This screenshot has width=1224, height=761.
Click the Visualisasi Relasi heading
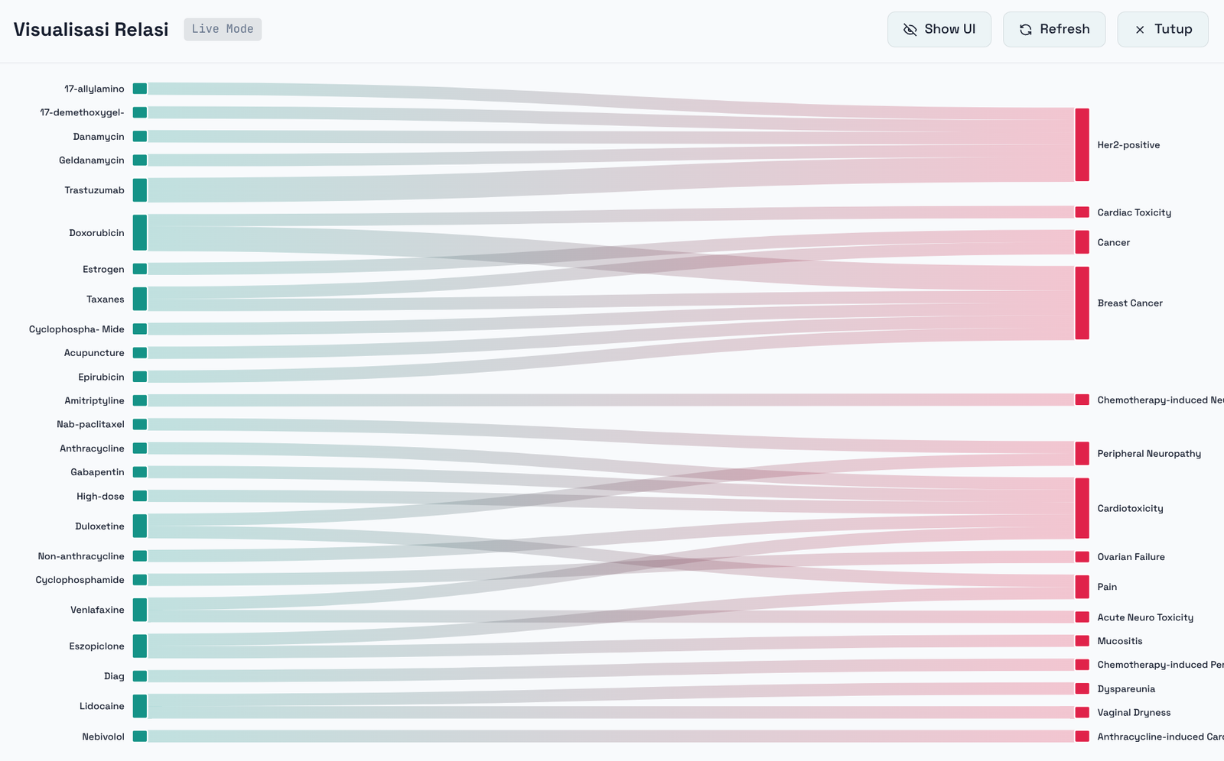click(x=91, y=30)
